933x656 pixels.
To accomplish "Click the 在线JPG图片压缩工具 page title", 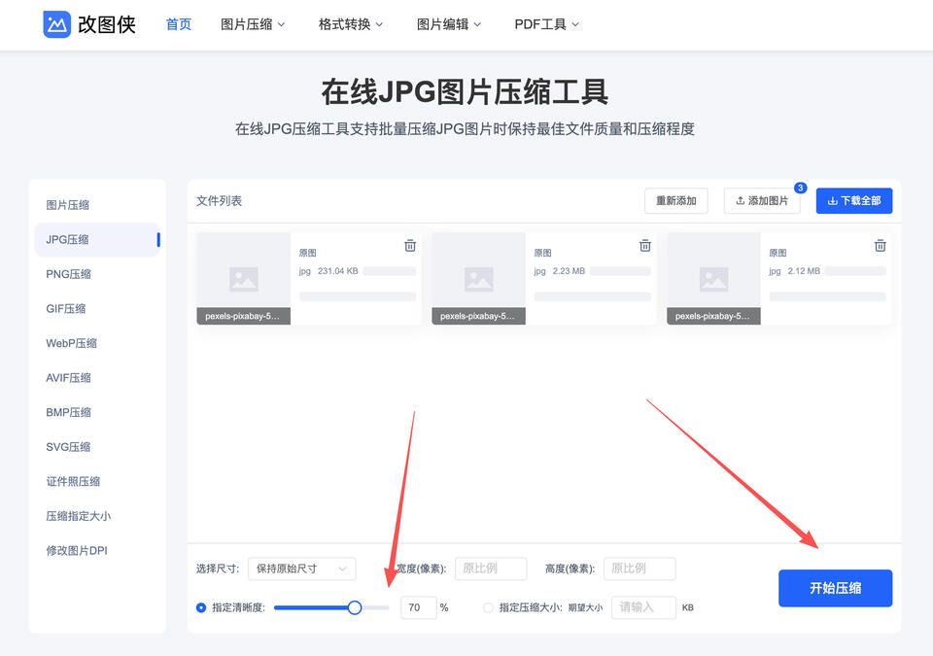I will [465, 92].
